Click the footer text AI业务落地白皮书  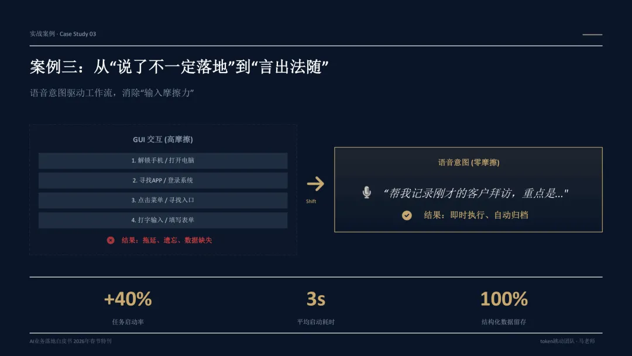click(x=71, y=341)
